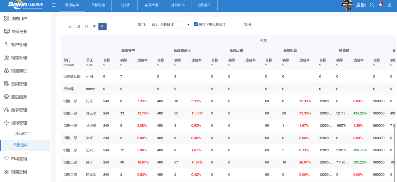
Task: Click the 我的门户 grid icon in sidebar
Action: [x=7, y=18]
